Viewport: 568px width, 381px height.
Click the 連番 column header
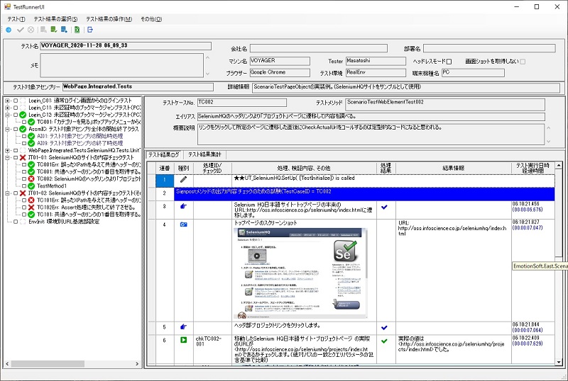click(x=165, y=169)
